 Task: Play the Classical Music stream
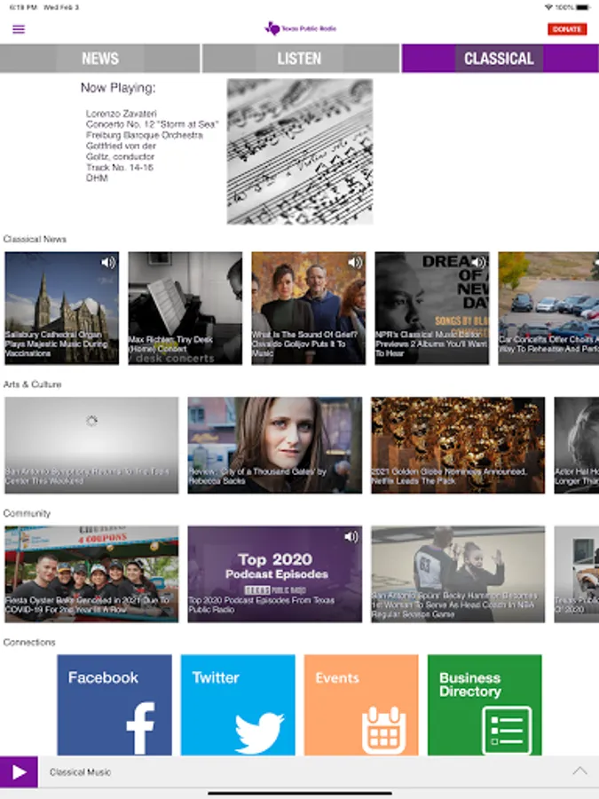click(19, 772)
